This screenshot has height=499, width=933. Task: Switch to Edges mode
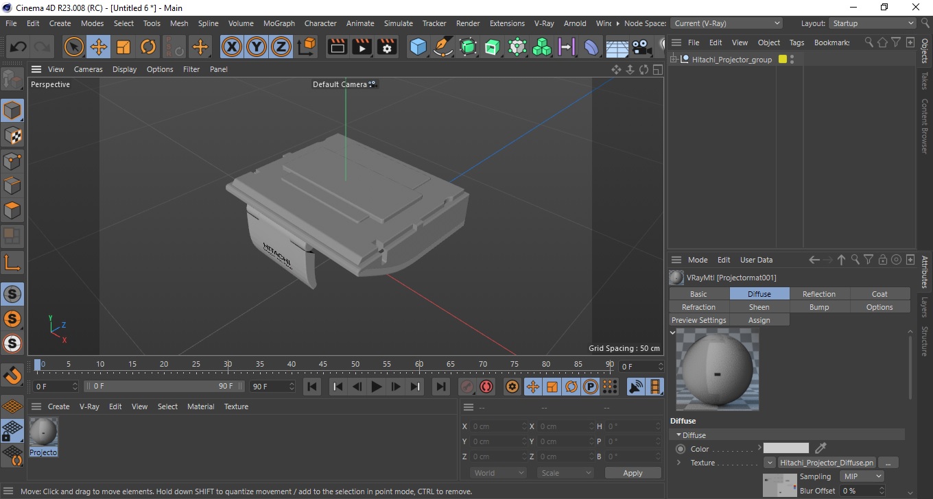tap(12, 186)
